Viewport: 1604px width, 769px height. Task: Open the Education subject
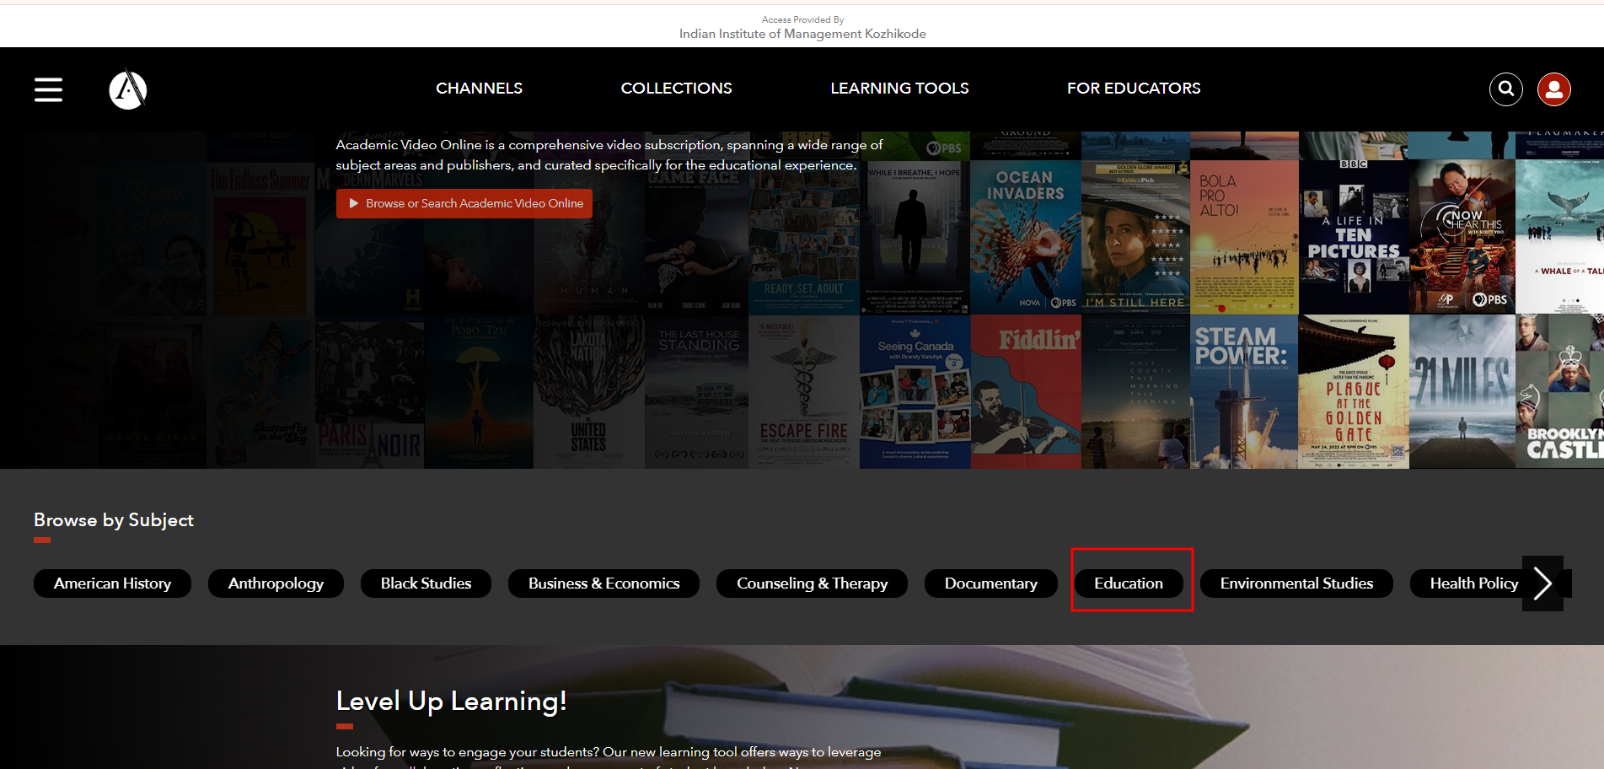tap(1128, 583)
